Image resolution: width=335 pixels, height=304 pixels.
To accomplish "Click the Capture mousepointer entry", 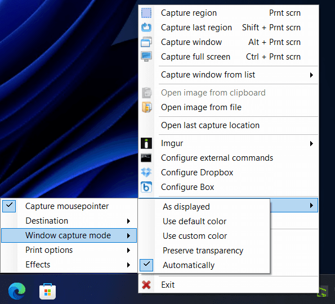I will click(69, 206).
